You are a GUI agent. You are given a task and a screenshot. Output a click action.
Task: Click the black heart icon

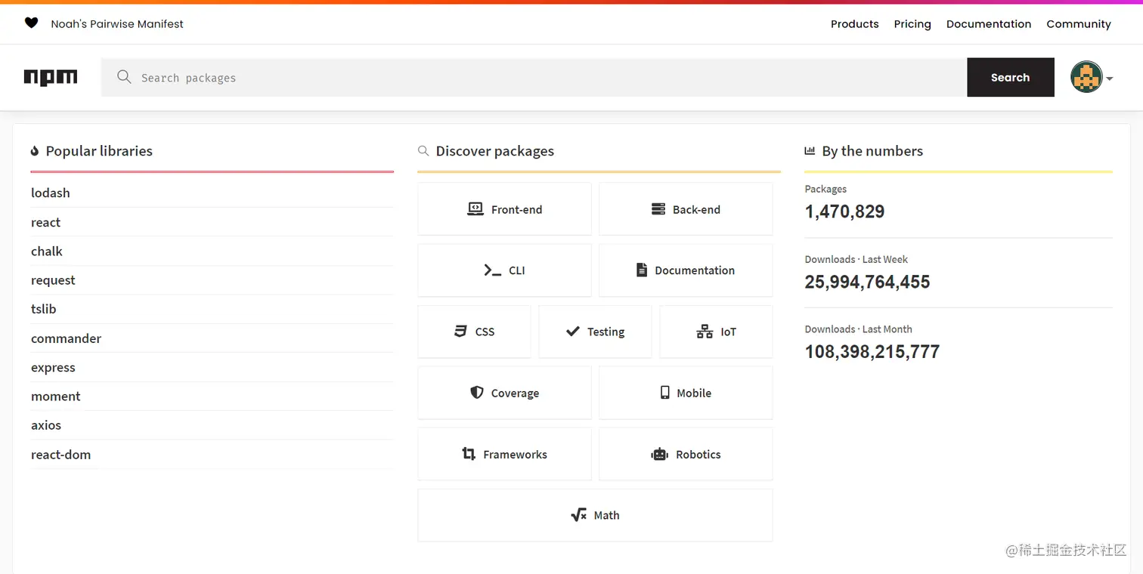coord(31,23)
